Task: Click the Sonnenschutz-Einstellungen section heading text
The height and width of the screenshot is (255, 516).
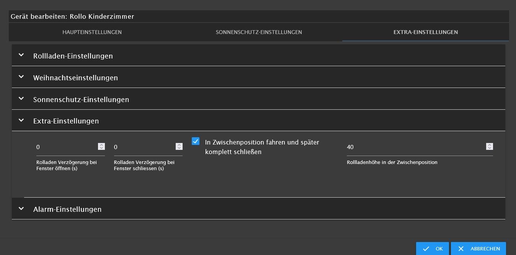Action: point(81,99)
